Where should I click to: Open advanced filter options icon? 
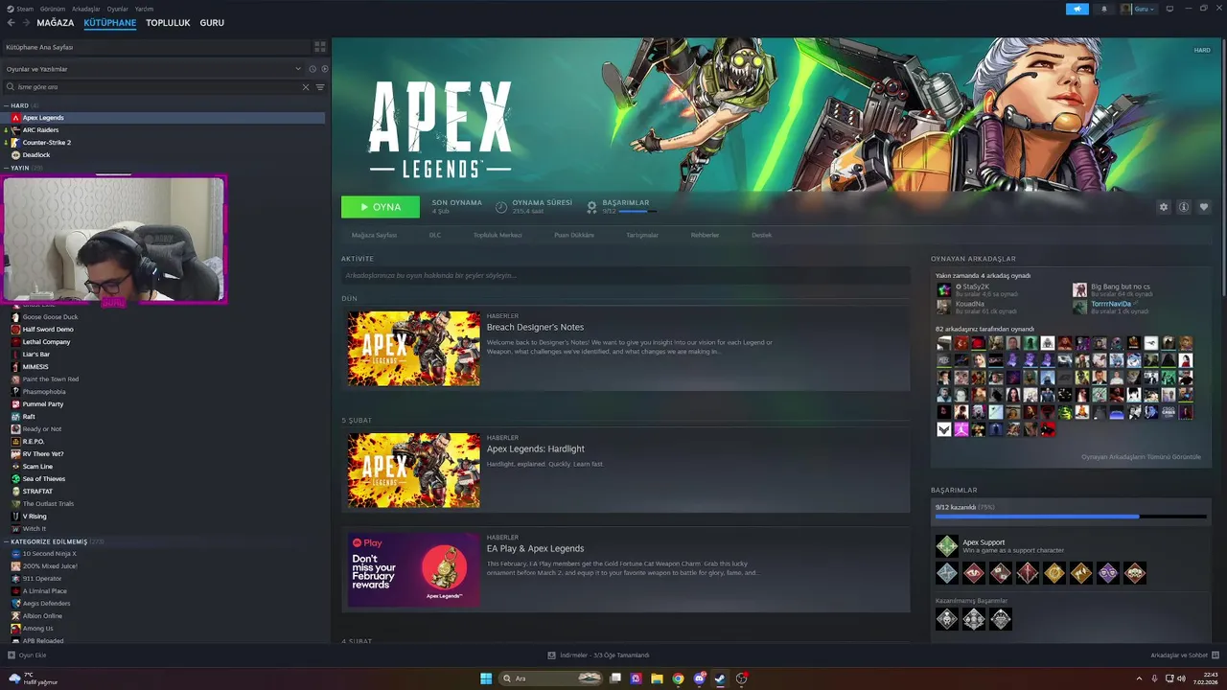pos(320,87)
